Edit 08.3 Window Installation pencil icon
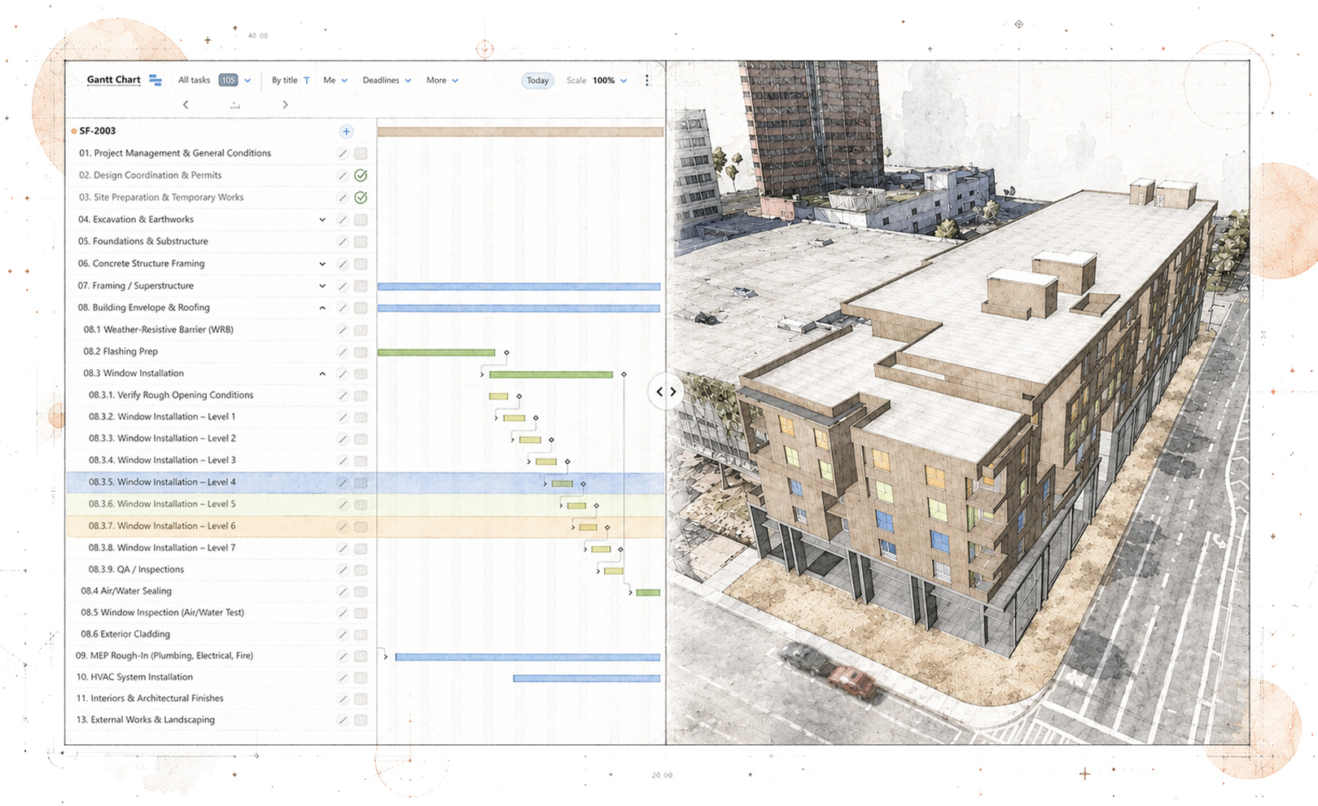This screenshot has width=1318, height=806. pyautogui.click(x=343, y=374)
